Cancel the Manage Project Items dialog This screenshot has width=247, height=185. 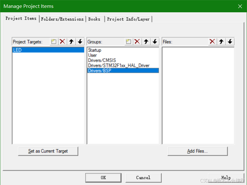click(x=143, y=177)
